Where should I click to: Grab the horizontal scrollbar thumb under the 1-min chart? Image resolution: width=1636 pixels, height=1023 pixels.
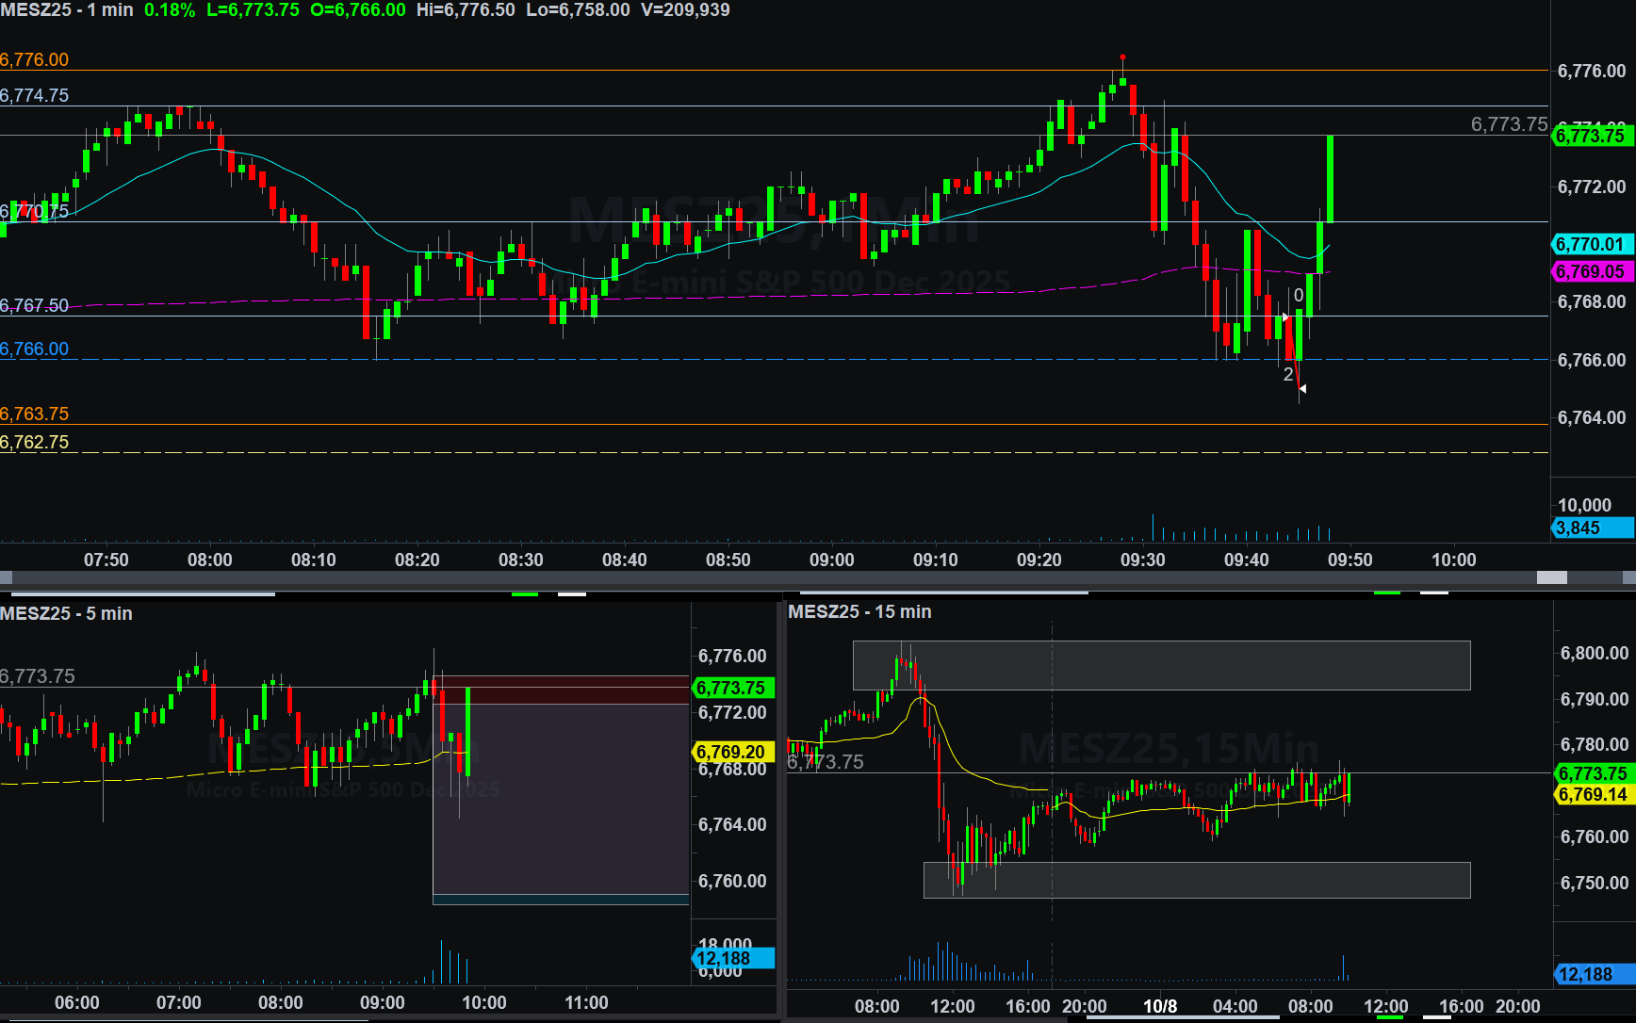tap(1551, 577)
